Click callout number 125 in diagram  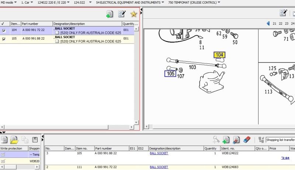[272, 68]
